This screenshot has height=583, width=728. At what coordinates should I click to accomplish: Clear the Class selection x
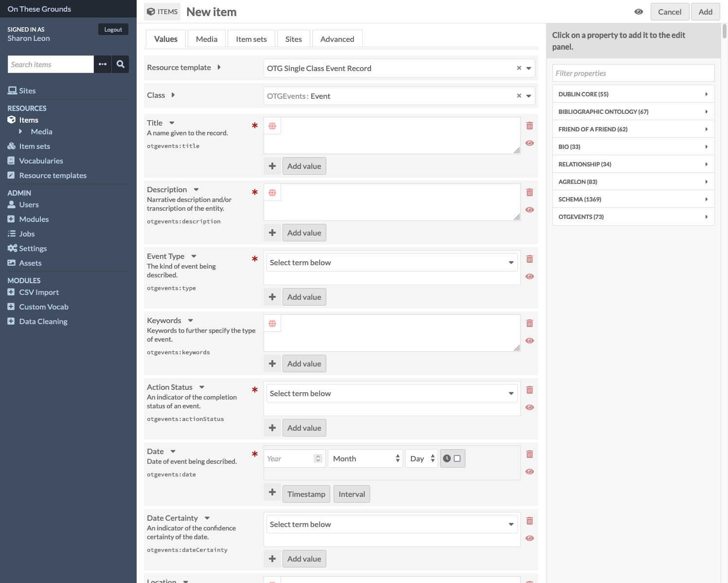(519, 96)
